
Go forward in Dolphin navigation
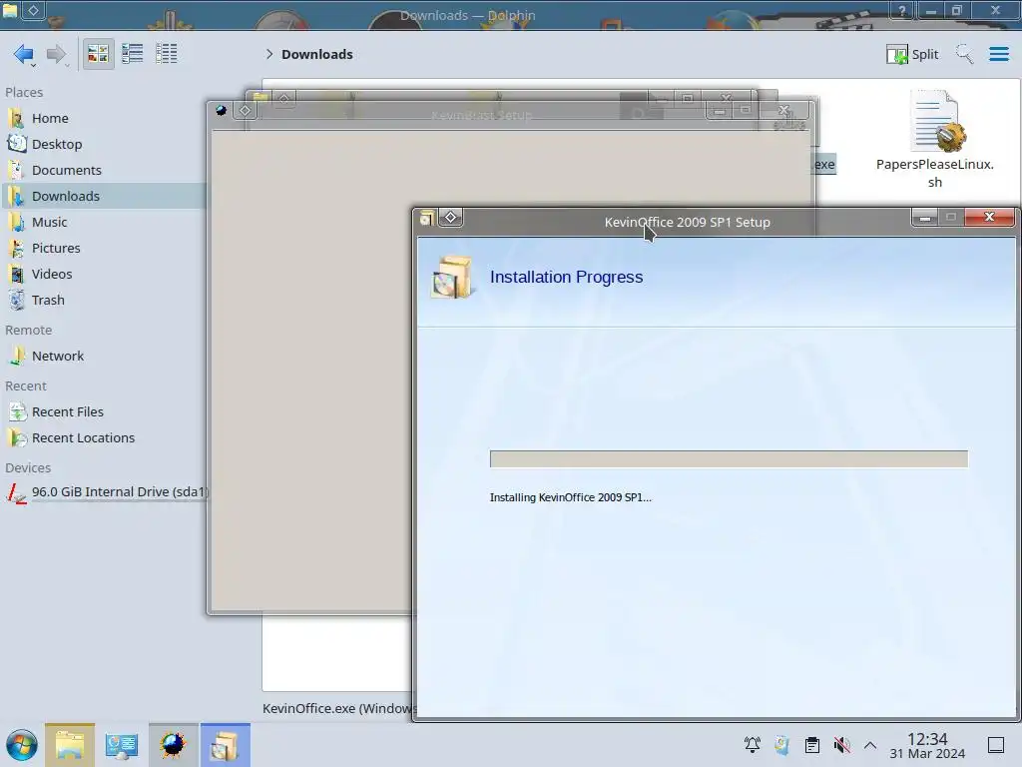point(57,54)
